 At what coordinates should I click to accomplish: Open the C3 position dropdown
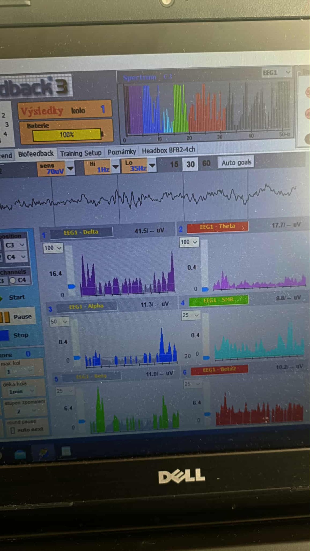click(x=15, y=245)
